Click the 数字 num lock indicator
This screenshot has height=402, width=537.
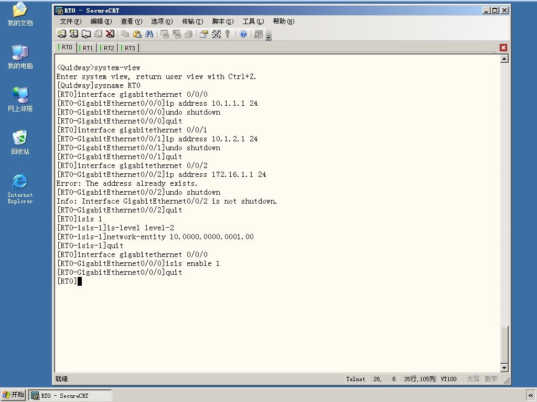pos(491,379)
